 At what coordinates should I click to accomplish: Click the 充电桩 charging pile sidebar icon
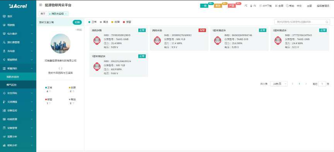point(4,51)
